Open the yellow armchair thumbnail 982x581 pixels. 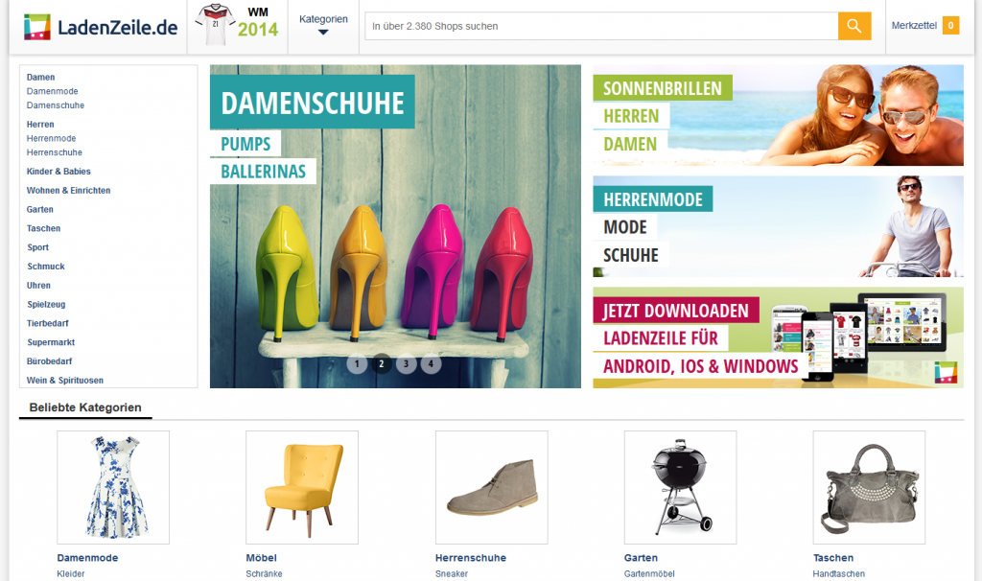pyautogui.click(x=302, y=487)
